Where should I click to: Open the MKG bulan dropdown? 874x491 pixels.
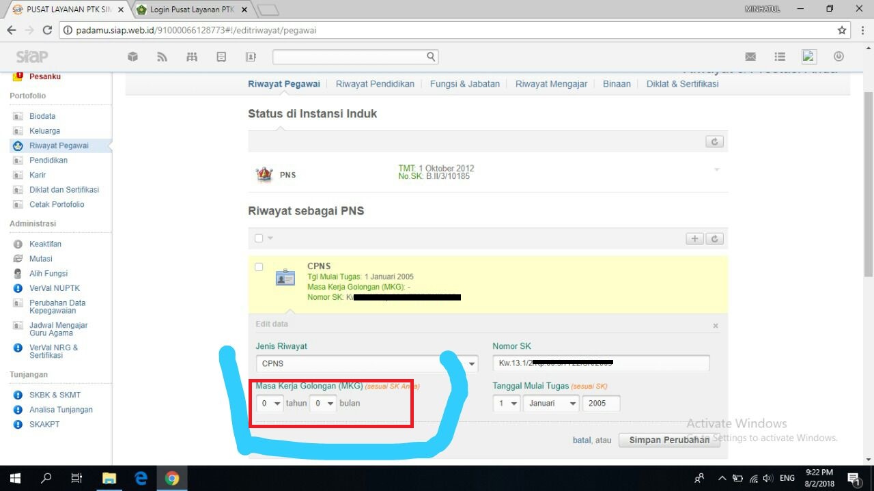point(323,404)
